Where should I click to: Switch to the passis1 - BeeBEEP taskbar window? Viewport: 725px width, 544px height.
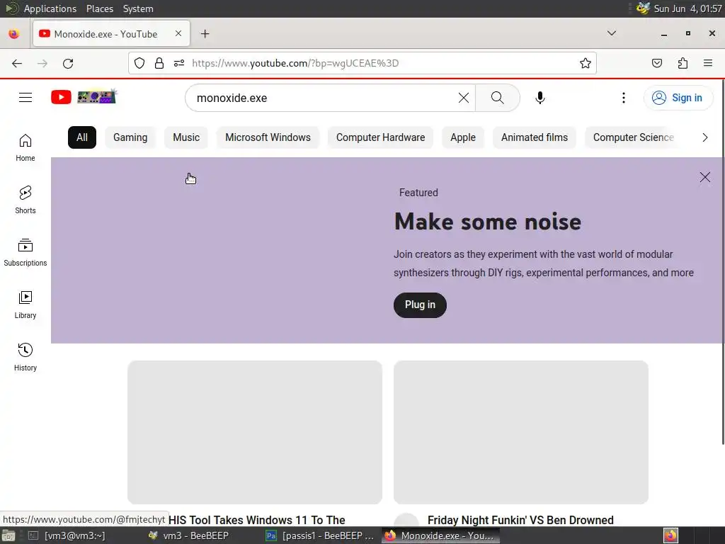[320, 535]
